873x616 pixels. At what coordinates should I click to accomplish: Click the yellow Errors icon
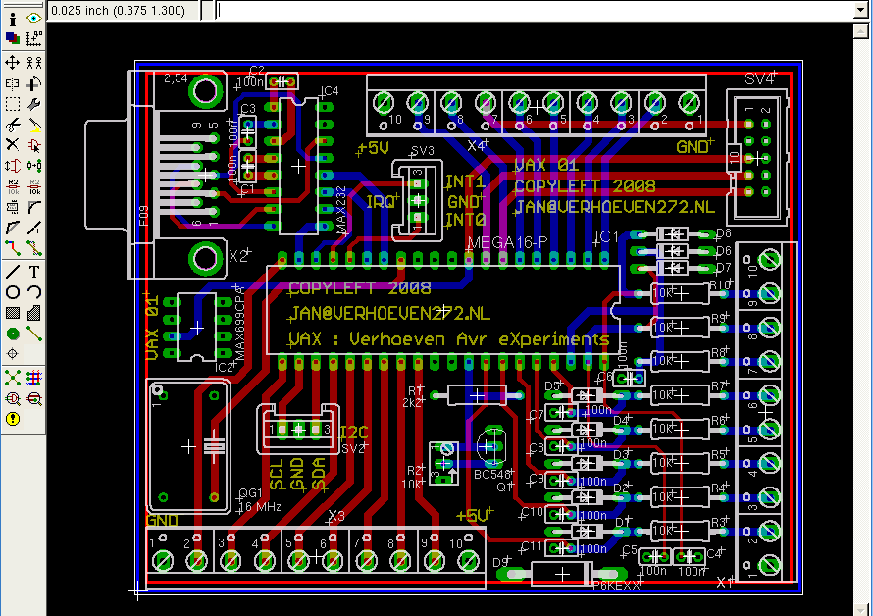tap(13, 419)
